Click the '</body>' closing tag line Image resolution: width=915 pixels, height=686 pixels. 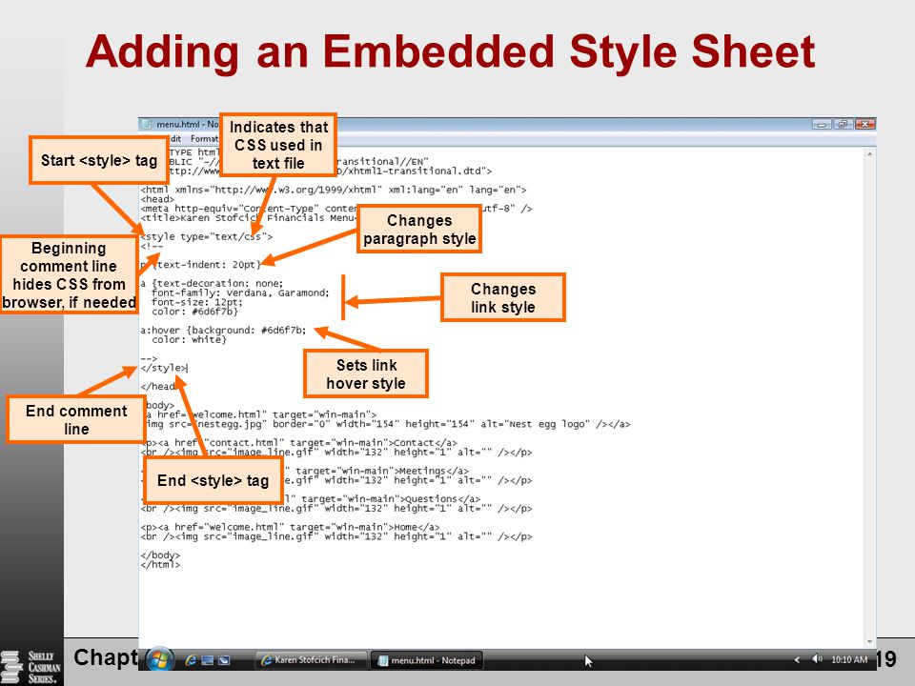tap(160, 555)
